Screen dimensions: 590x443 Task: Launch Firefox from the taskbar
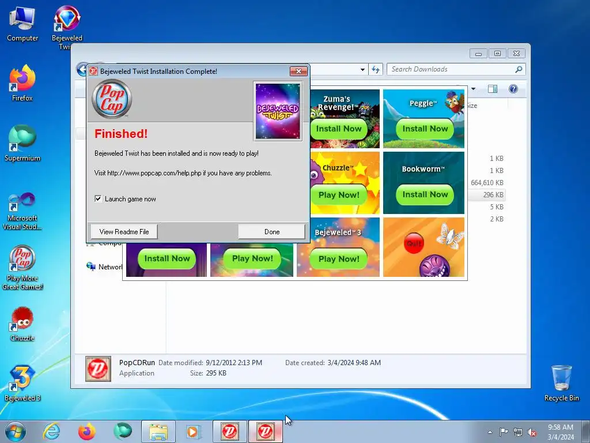pyautogui.click(x=86, y=431)
